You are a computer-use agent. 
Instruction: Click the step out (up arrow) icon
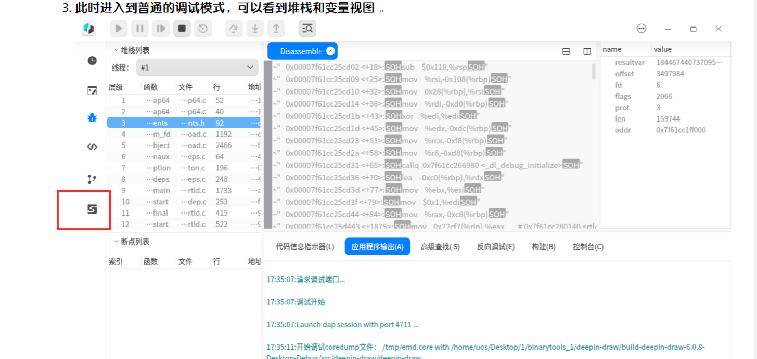(x=276, y=29)
